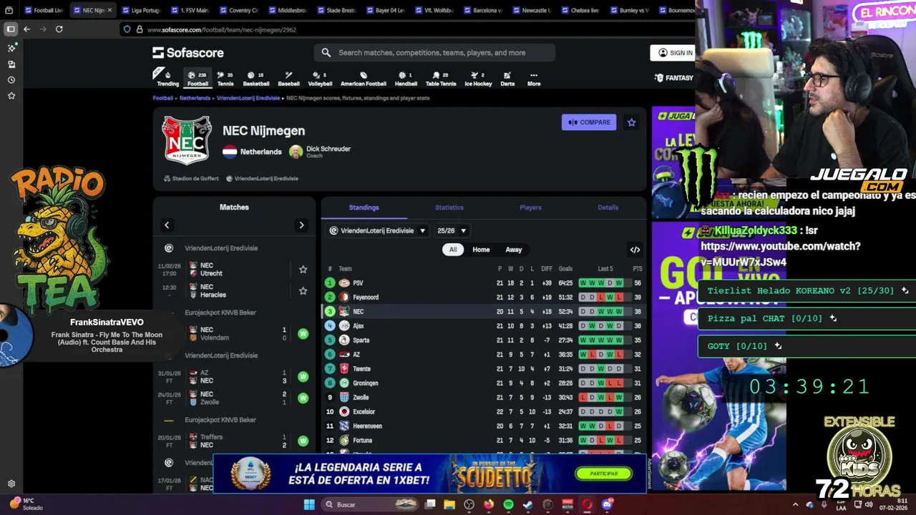Open Feyenoord row in the standings

[483, 297]
